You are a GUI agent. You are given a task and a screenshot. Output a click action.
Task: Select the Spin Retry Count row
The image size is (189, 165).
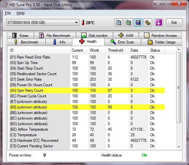pyautogui.click(x=87, y=91)
